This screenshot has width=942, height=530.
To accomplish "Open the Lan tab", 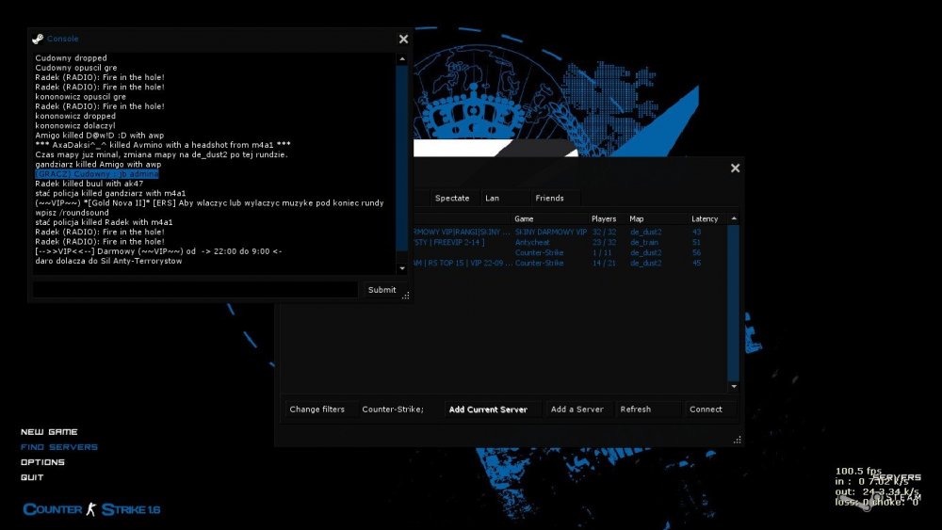I will pos(492,198).
